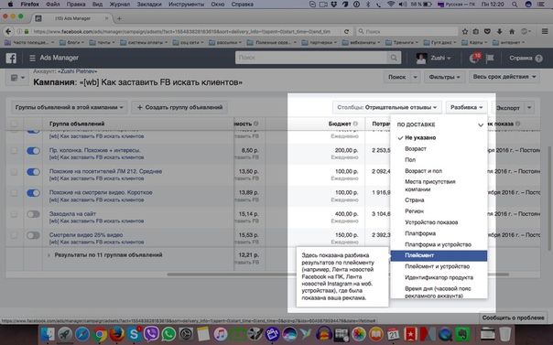Screen dimensions: 553x345
Task: Open Evernote from the dock
Action: (462, 334)
